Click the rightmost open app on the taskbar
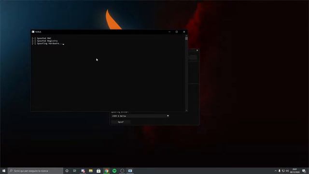This screenshot has width=309, height=174. [130, 171]
